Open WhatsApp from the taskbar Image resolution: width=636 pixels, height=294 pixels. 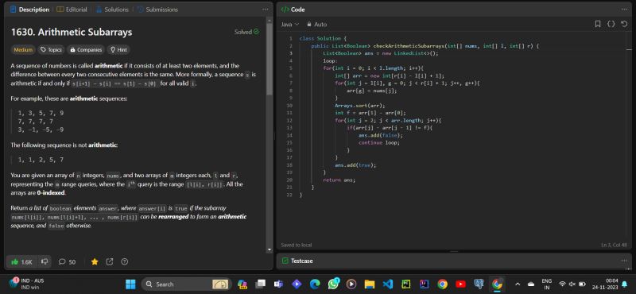tap(334, 284)
